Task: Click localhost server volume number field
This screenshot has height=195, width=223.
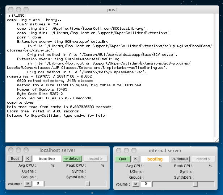Action: [38, 184]
